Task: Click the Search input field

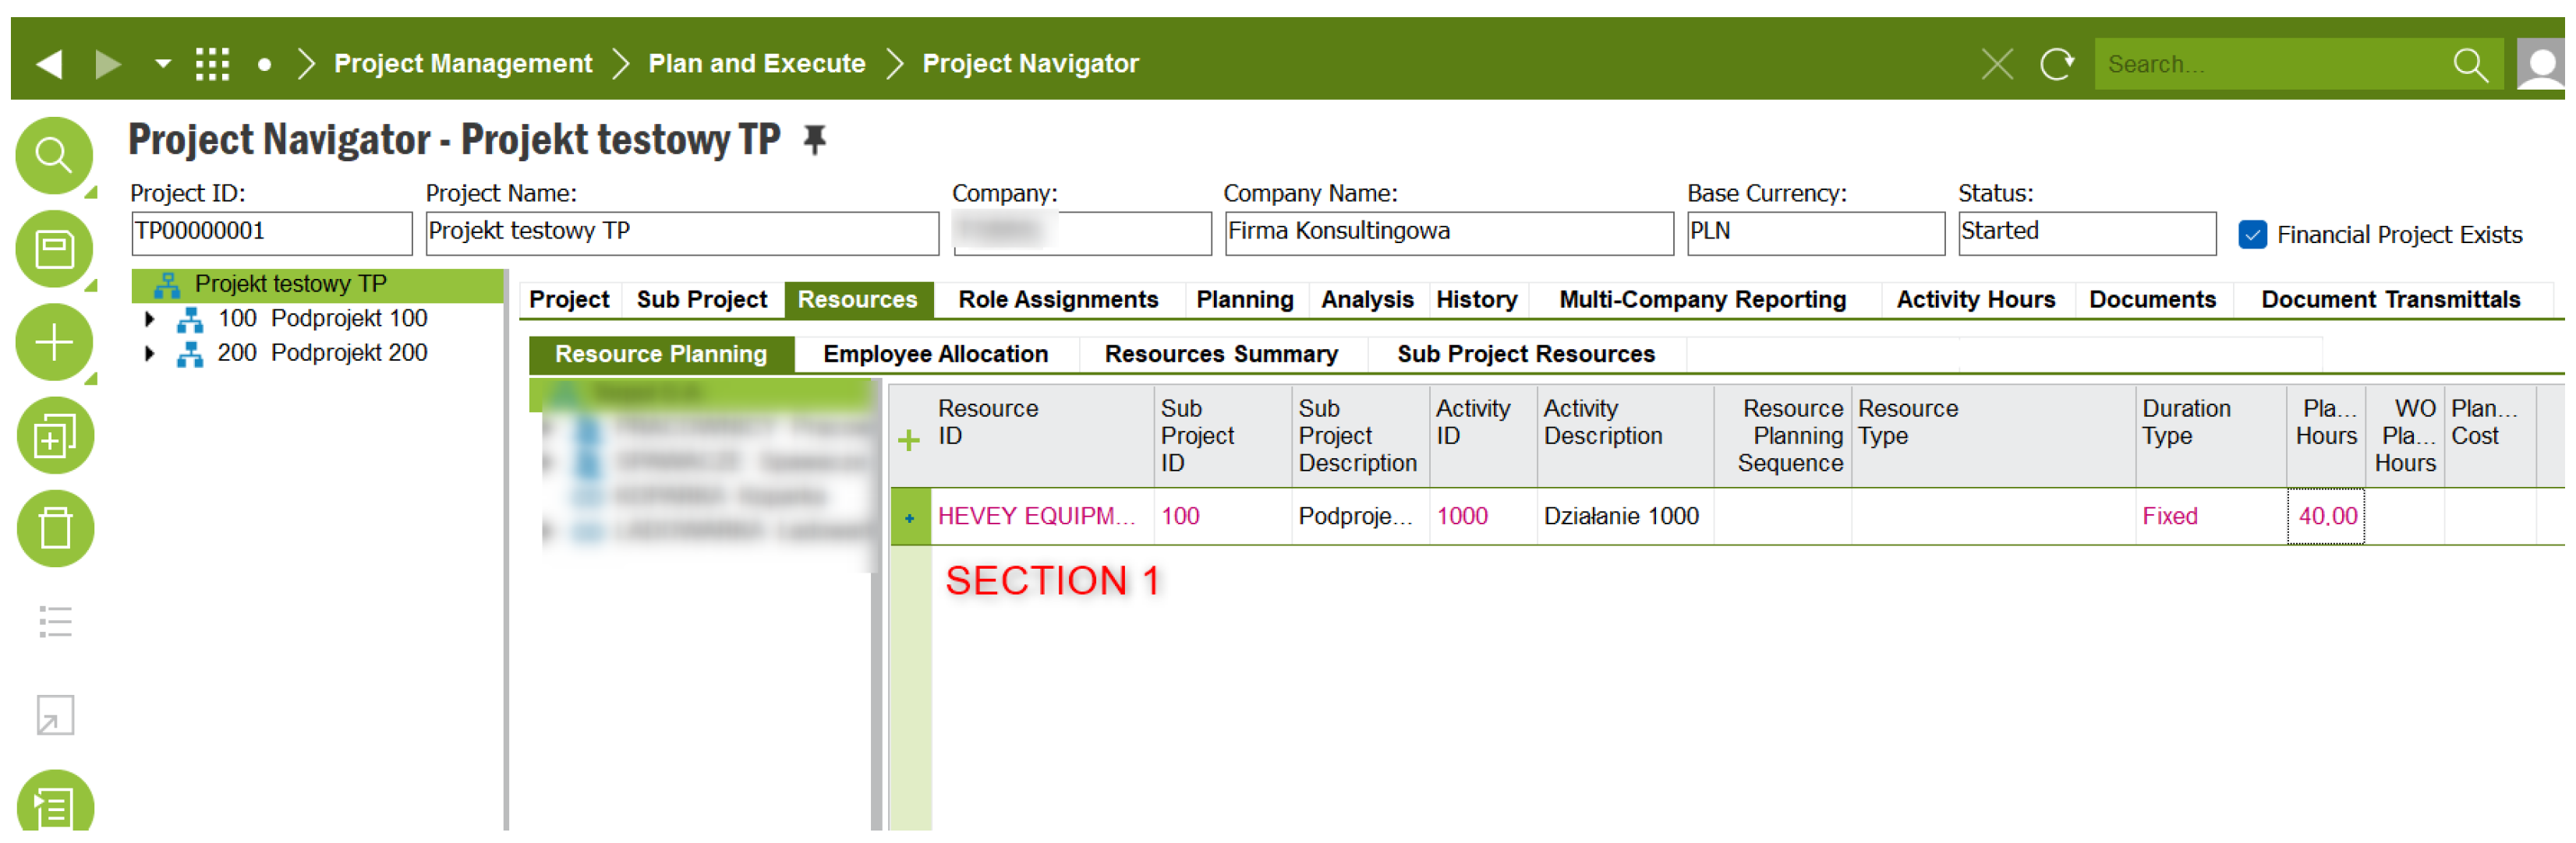Action: (2270, 65)
